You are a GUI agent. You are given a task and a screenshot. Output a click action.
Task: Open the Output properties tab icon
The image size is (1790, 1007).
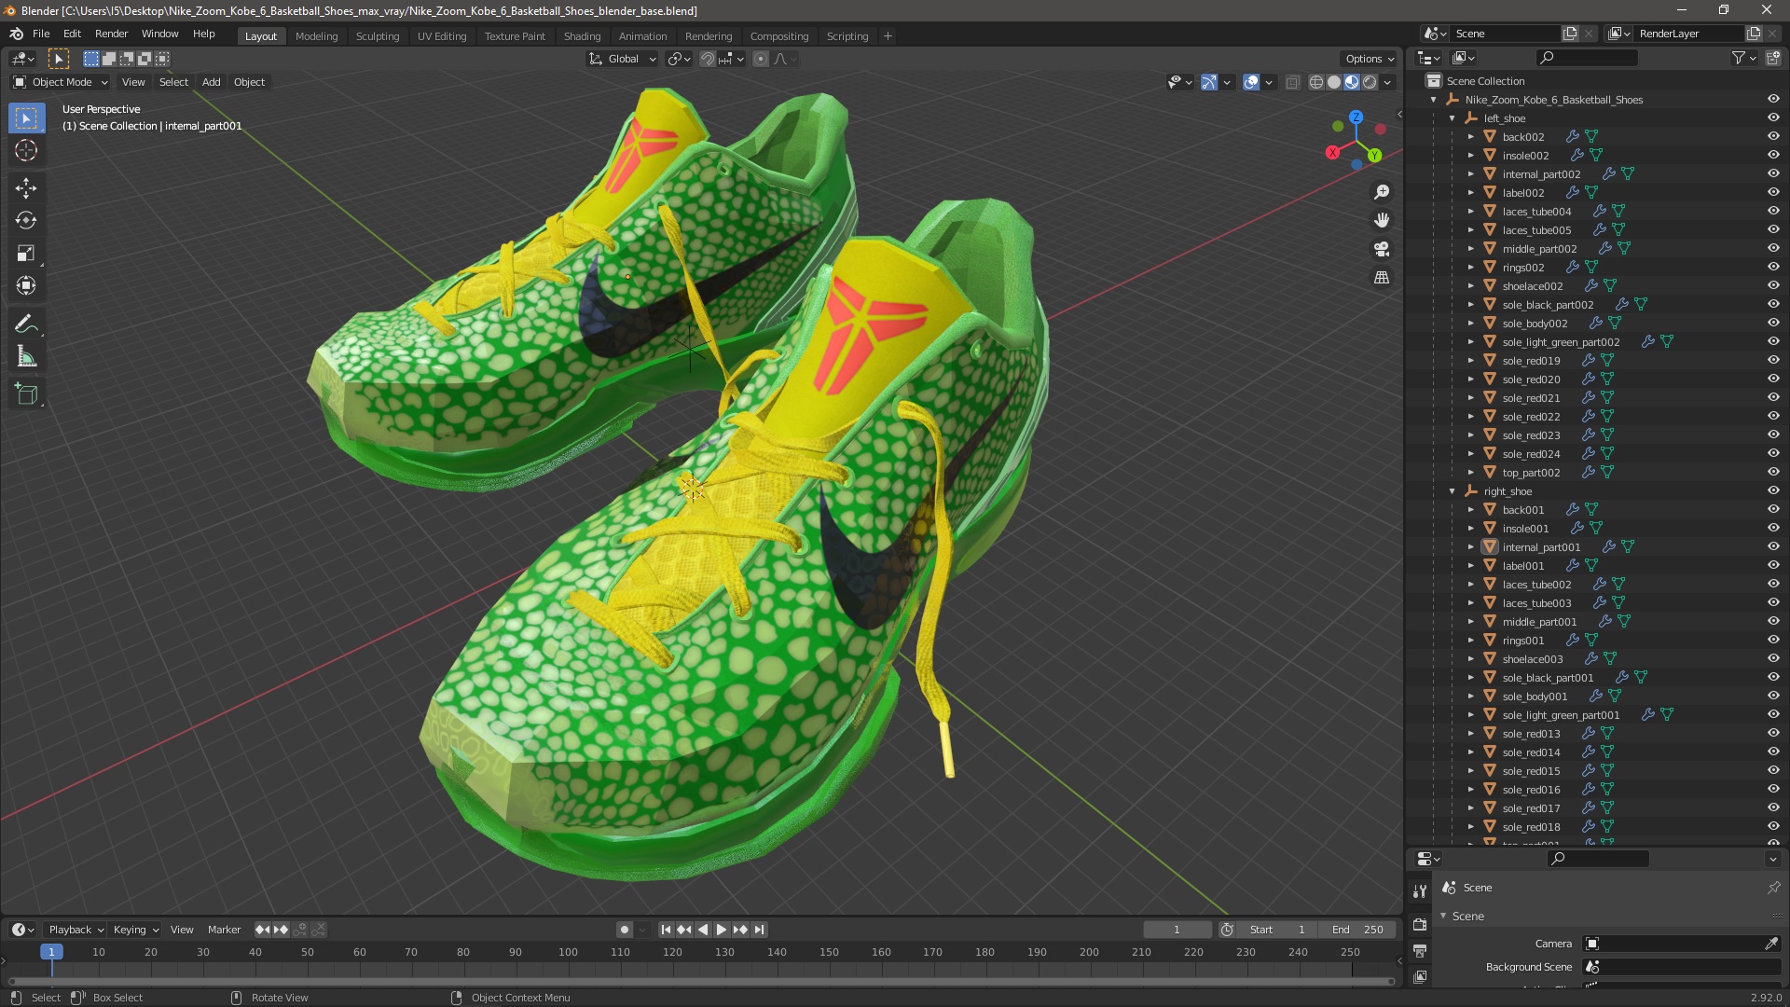[x=1419, y=951]
